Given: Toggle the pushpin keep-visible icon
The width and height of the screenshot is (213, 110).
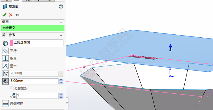Looking at the screenshot, I should (17, 15).
